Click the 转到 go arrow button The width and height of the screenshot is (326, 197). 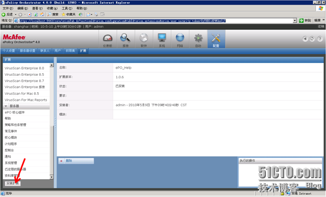point(305,20)
